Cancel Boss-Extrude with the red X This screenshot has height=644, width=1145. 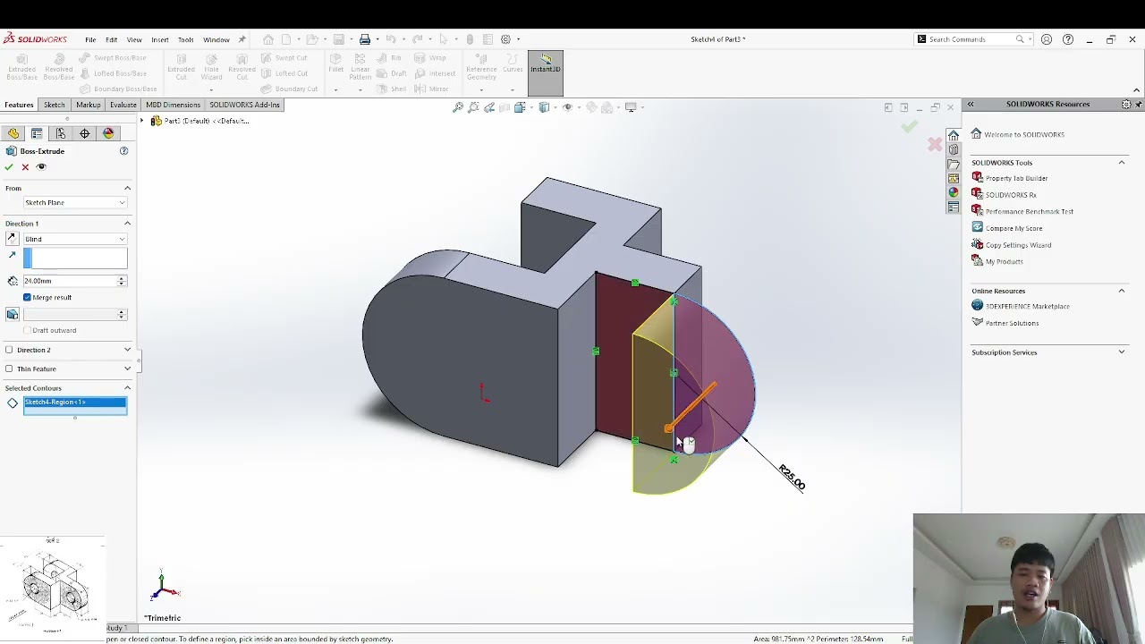pos(25,167)
